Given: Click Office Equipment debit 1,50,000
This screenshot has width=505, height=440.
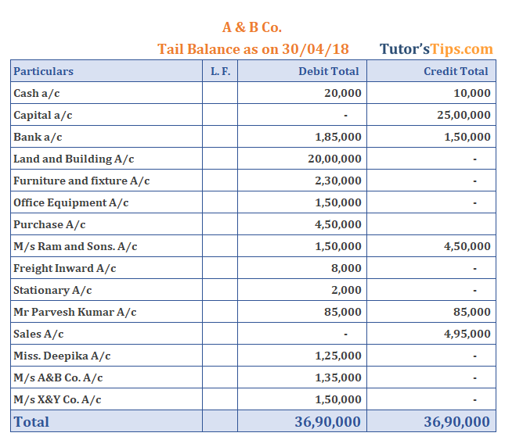Looking at the screenshot, I should click(338, 202).
